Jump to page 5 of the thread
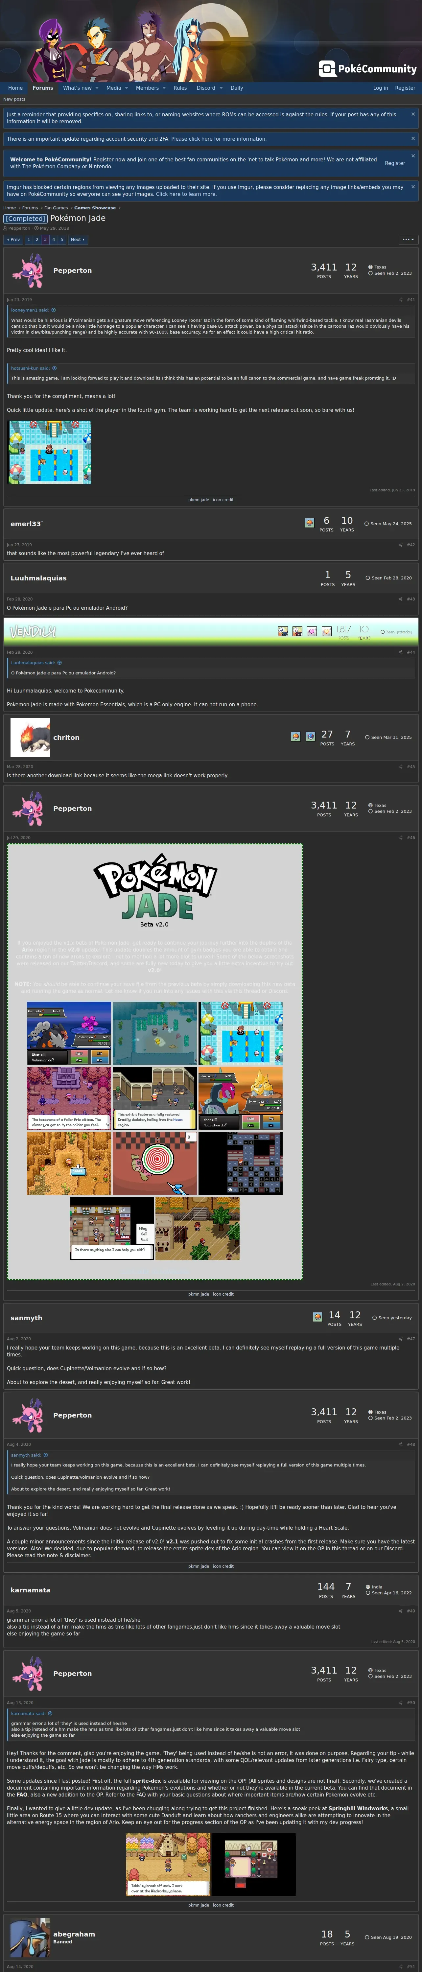The height and width of the screenshot is (1972, 422). 62,240
